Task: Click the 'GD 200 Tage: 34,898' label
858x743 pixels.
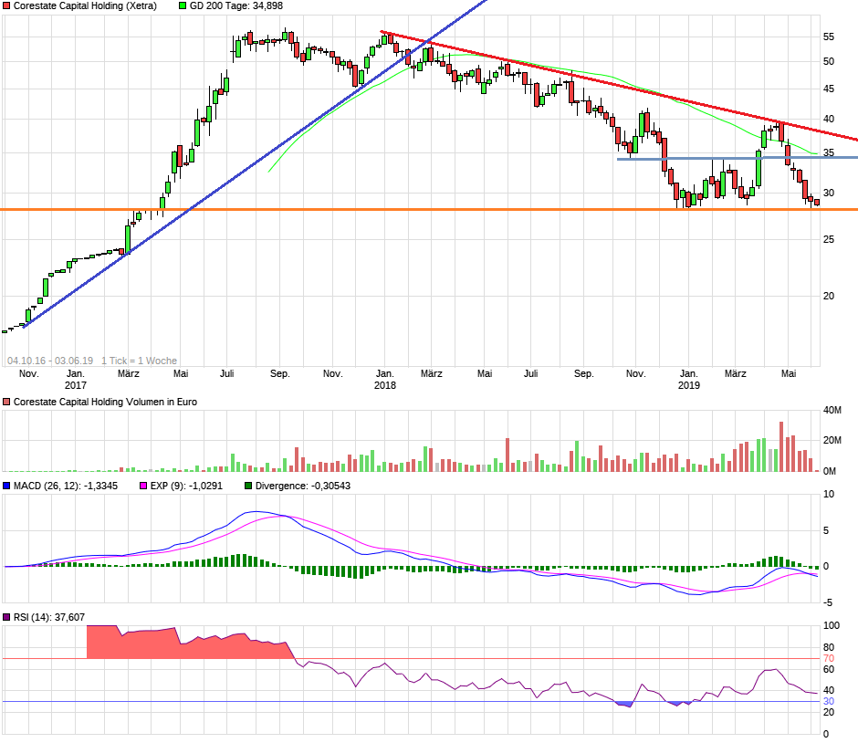Action: point(236,6)
